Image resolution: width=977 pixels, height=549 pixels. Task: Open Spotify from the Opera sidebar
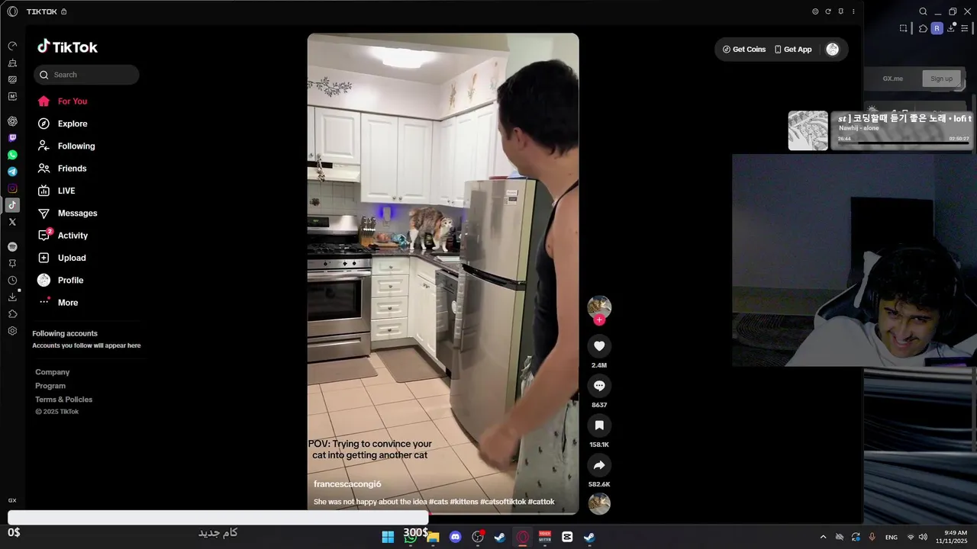pos(12,247)
